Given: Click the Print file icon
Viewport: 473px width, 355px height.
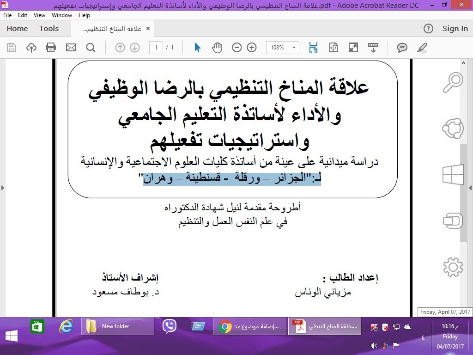Looking at the screenshot, I should pyautogui.click(x=51, y=47).
